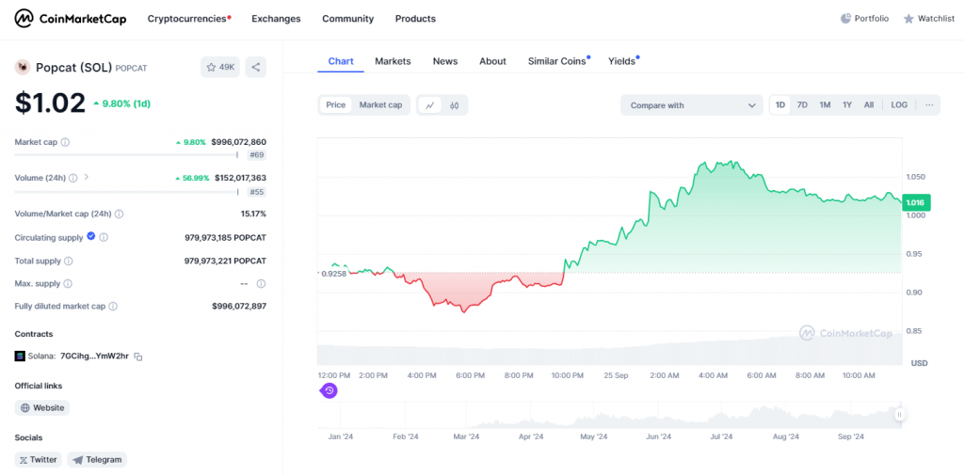
Task: Add Popcat to watchlist via 49K star
Action: (220, 67)
